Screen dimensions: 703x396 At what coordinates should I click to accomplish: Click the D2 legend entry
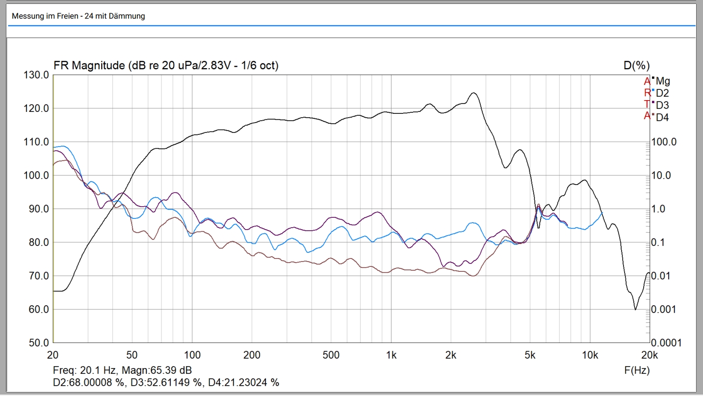click(662, 93)
